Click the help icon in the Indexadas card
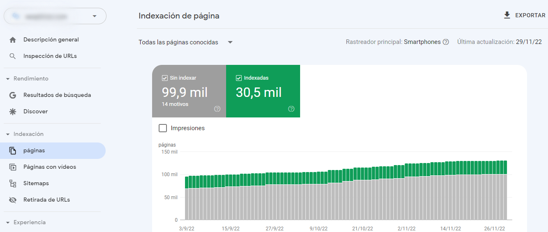 pyautogui.click(x=291, y=109)
